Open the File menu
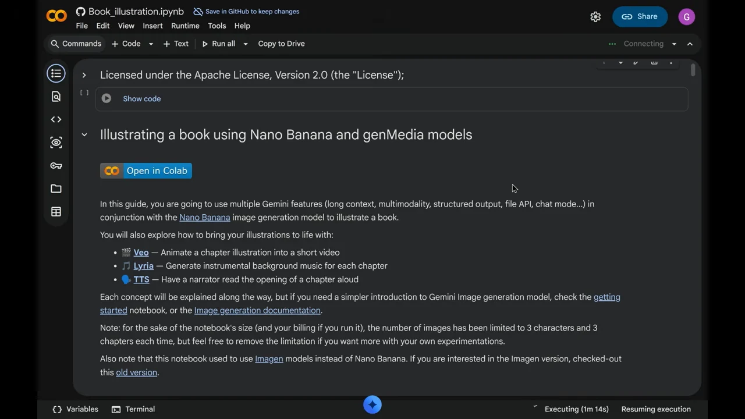The image size is (745, 419). (x=81, y=26)
